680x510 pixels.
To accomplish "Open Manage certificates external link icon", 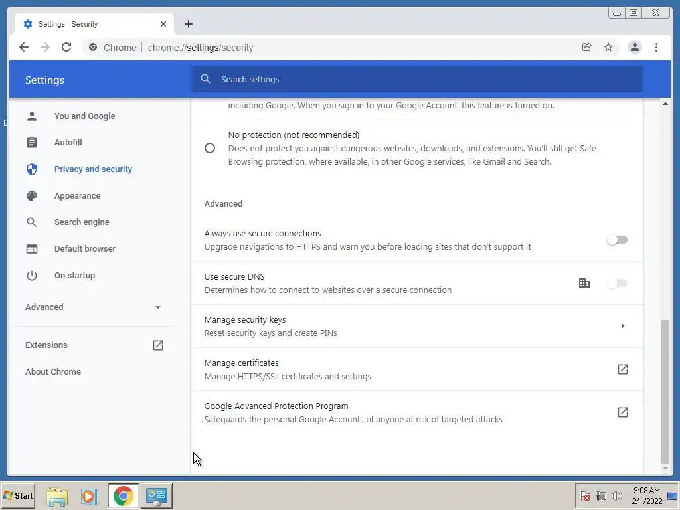I will (x=623, y=369).
